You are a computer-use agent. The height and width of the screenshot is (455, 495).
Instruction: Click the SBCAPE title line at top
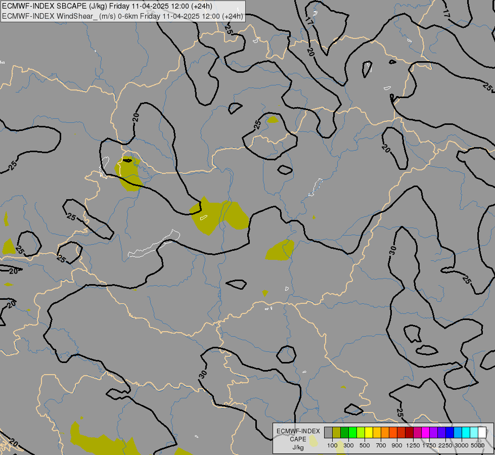(x=107, y=6)
